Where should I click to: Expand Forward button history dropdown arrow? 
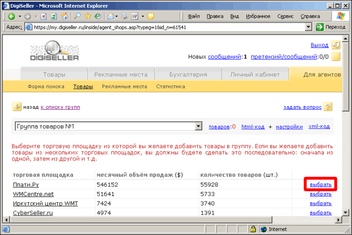point(36,16)
